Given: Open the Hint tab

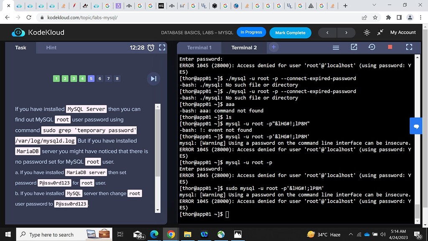Looking at the screenshot, I should click(51, 48).
